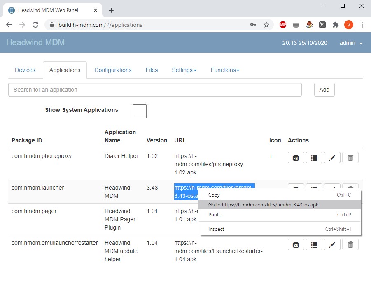The image size is (371, 290).
Task: Click the AdBlock Plus extension icon
Action: click(x=283, y=25)
